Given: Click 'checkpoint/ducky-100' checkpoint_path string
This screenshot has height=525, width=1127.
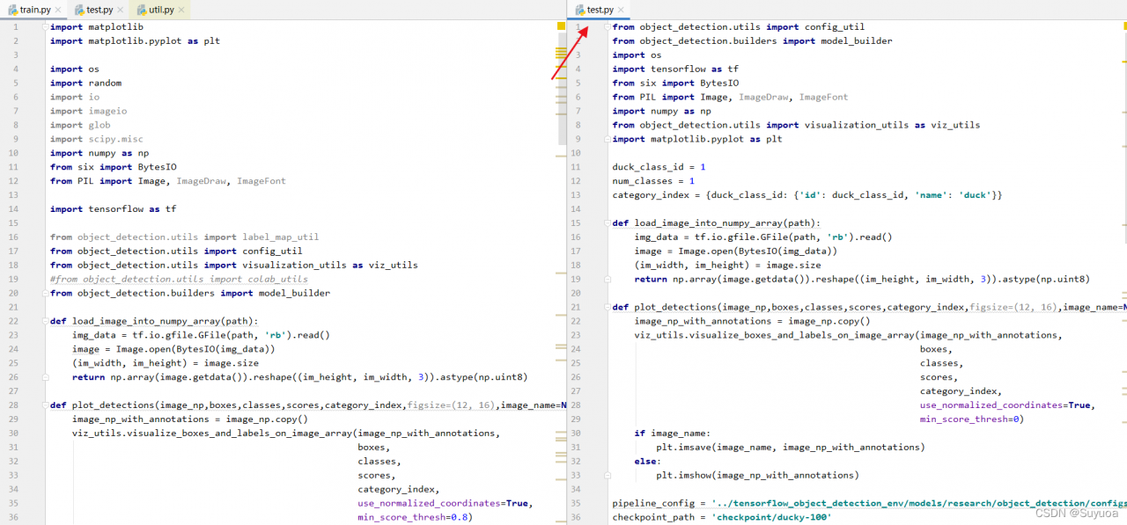Looking at the screenshot, I should tap(771, 517).
